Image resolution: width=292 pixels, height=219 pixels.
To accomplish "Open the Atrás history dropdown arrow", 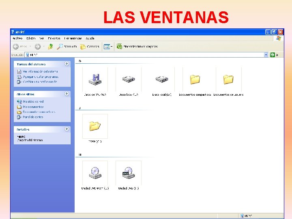I will [x=30, y=46].
